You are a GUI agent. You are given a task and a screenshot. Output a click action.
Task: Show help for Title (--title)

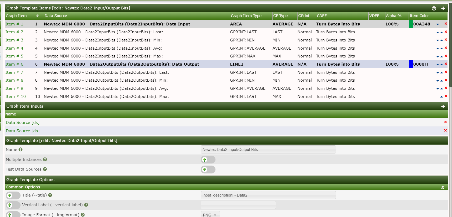(x=50, y=195)
